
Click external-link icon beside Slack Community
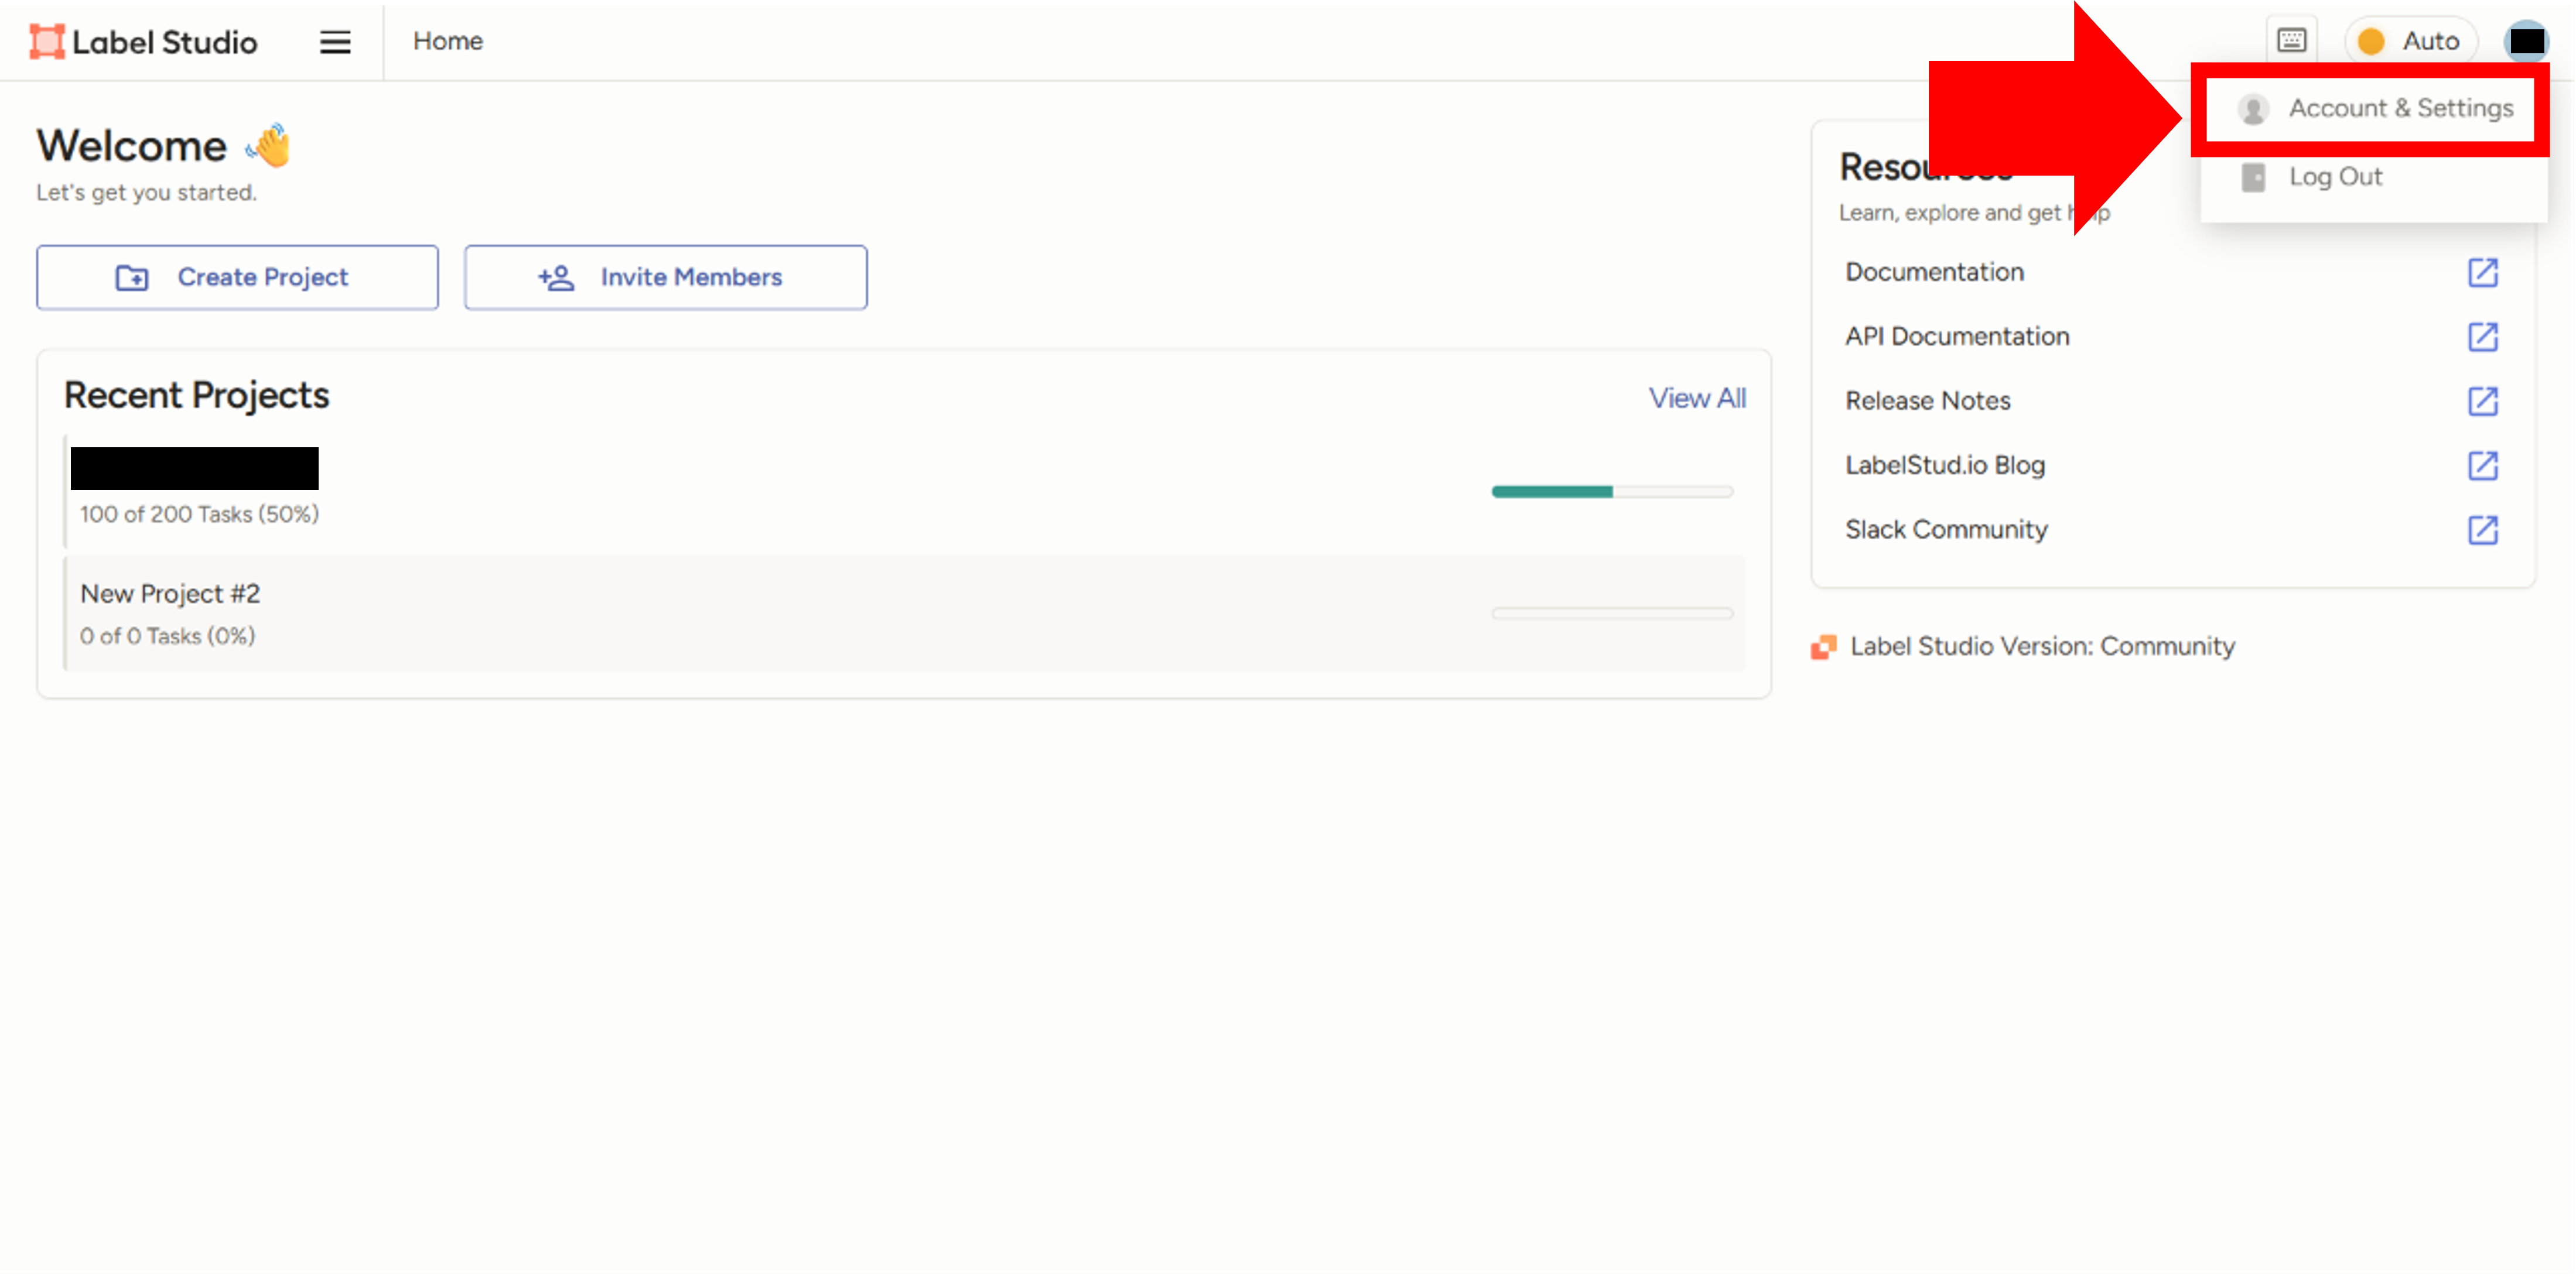click(x=2482, y=530)
